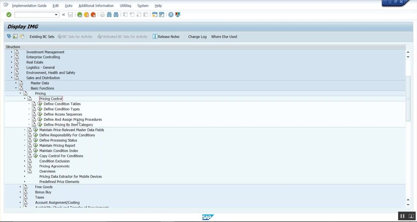Expand the Logistics - General node
The width and height of the screenshot is (417, 222).
click(x=11, y=67)
